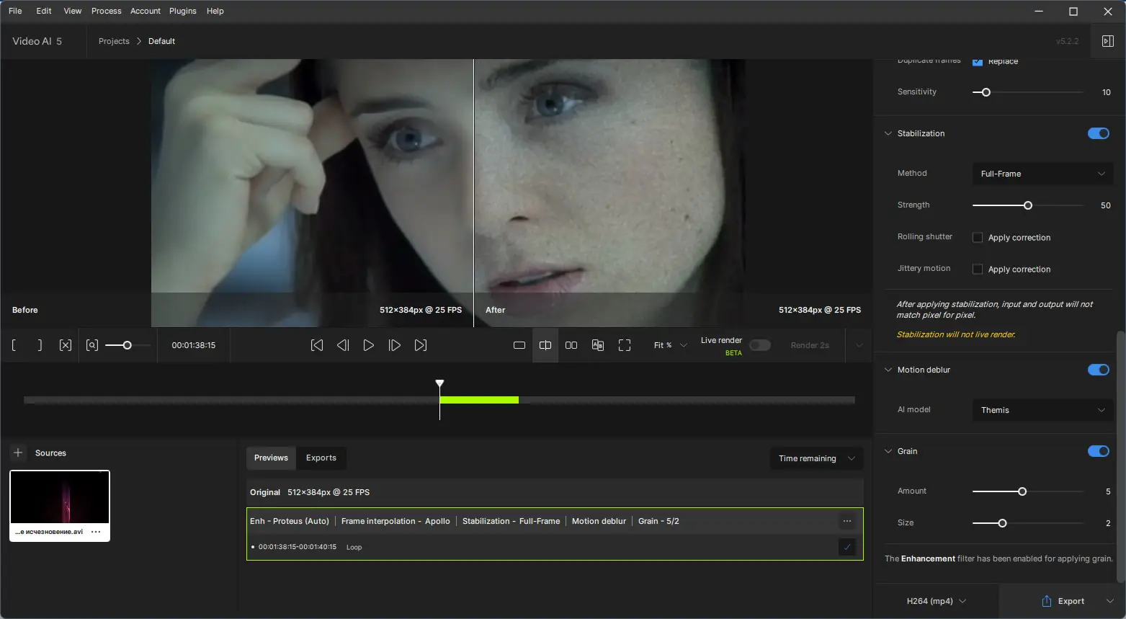This screenshot has width=1126, height=619.
Task: Click the 00:01:38:15 timecode field
Action: [x=194, y=345]
